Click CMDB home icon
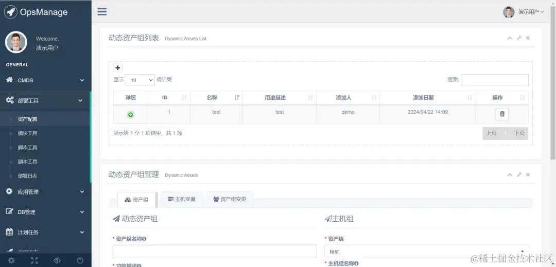 click(x=10, y=80)
